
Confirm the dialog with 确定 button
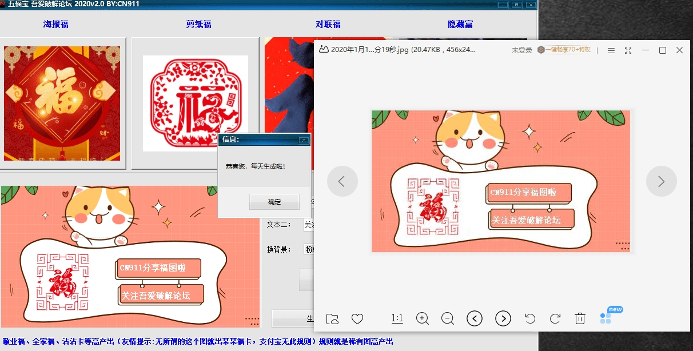[274, 202]
